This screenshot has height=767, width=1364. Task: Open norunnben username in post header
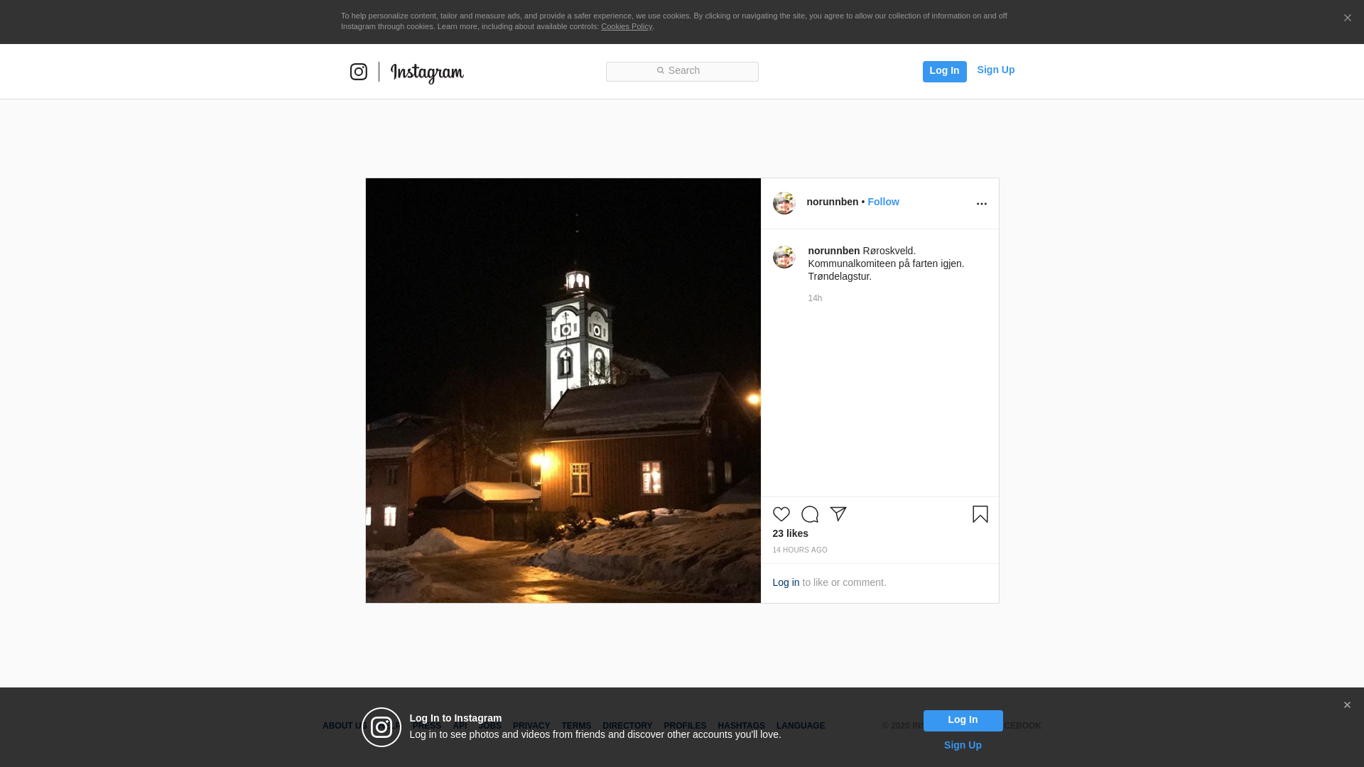(833, 202)
